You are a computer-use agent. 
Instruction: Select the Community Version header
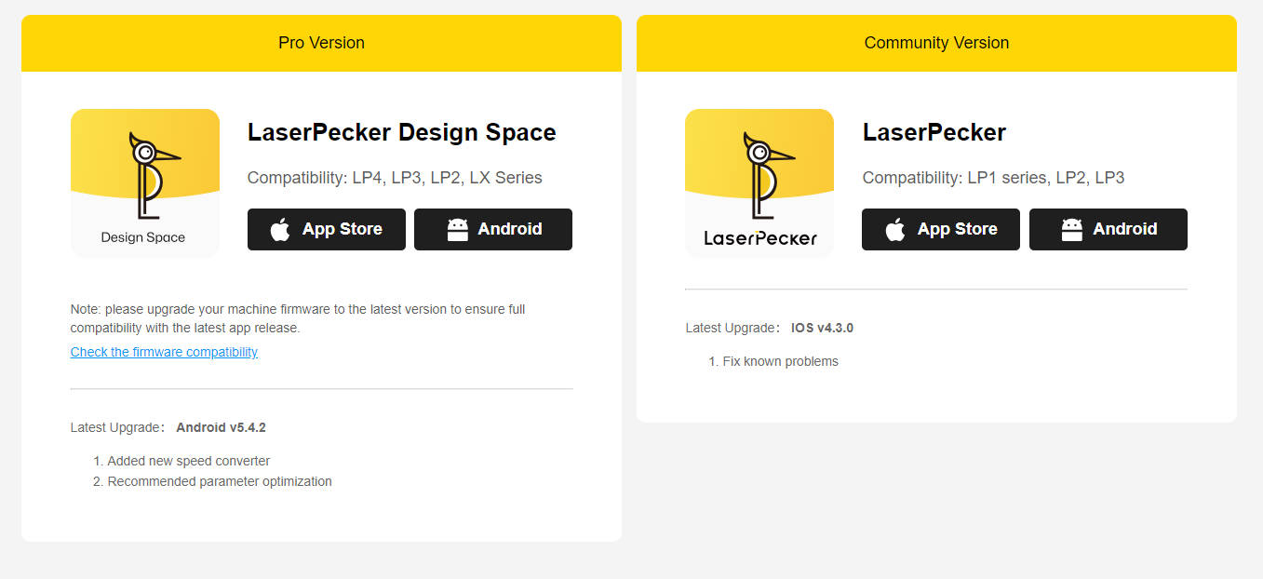[x=936, y=43]
